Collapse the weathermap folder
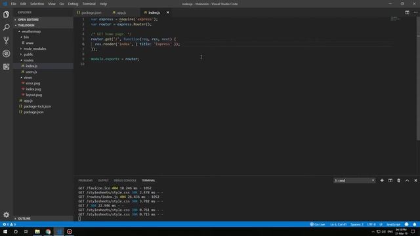This screenshot has width=420, height=236. click(31, 31)
